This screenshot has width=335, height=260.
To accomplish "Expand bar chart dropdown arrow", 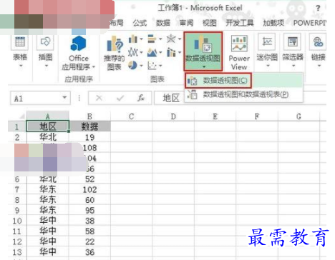I will coord(160,39).
